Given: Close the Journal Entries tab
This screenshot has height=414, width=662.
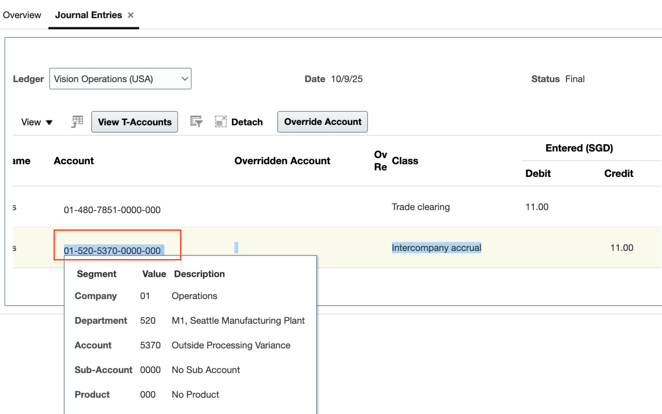Looking at the screenshot, I should point(131,15).
